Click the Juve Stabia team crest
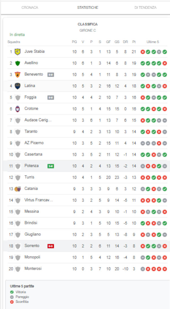 [x=18, y=52]
